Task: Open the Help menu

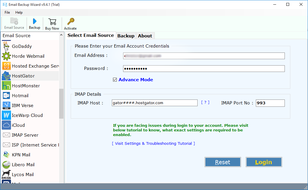Action: pyautogui.click(x=19, y=12)
